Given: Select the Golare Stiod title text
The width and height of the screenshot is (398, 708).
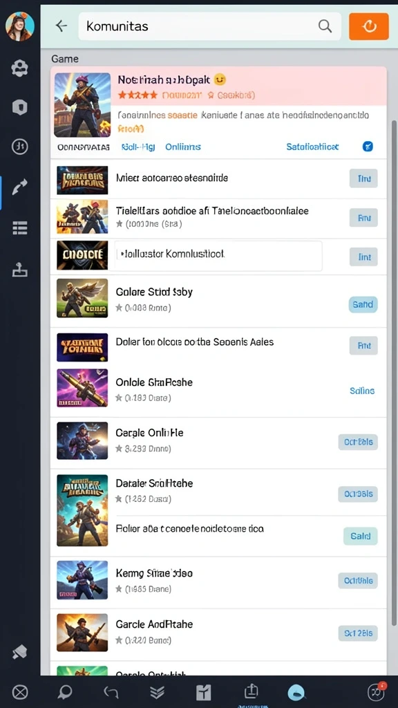Looking at the screenshot, I should pos(154,292).
